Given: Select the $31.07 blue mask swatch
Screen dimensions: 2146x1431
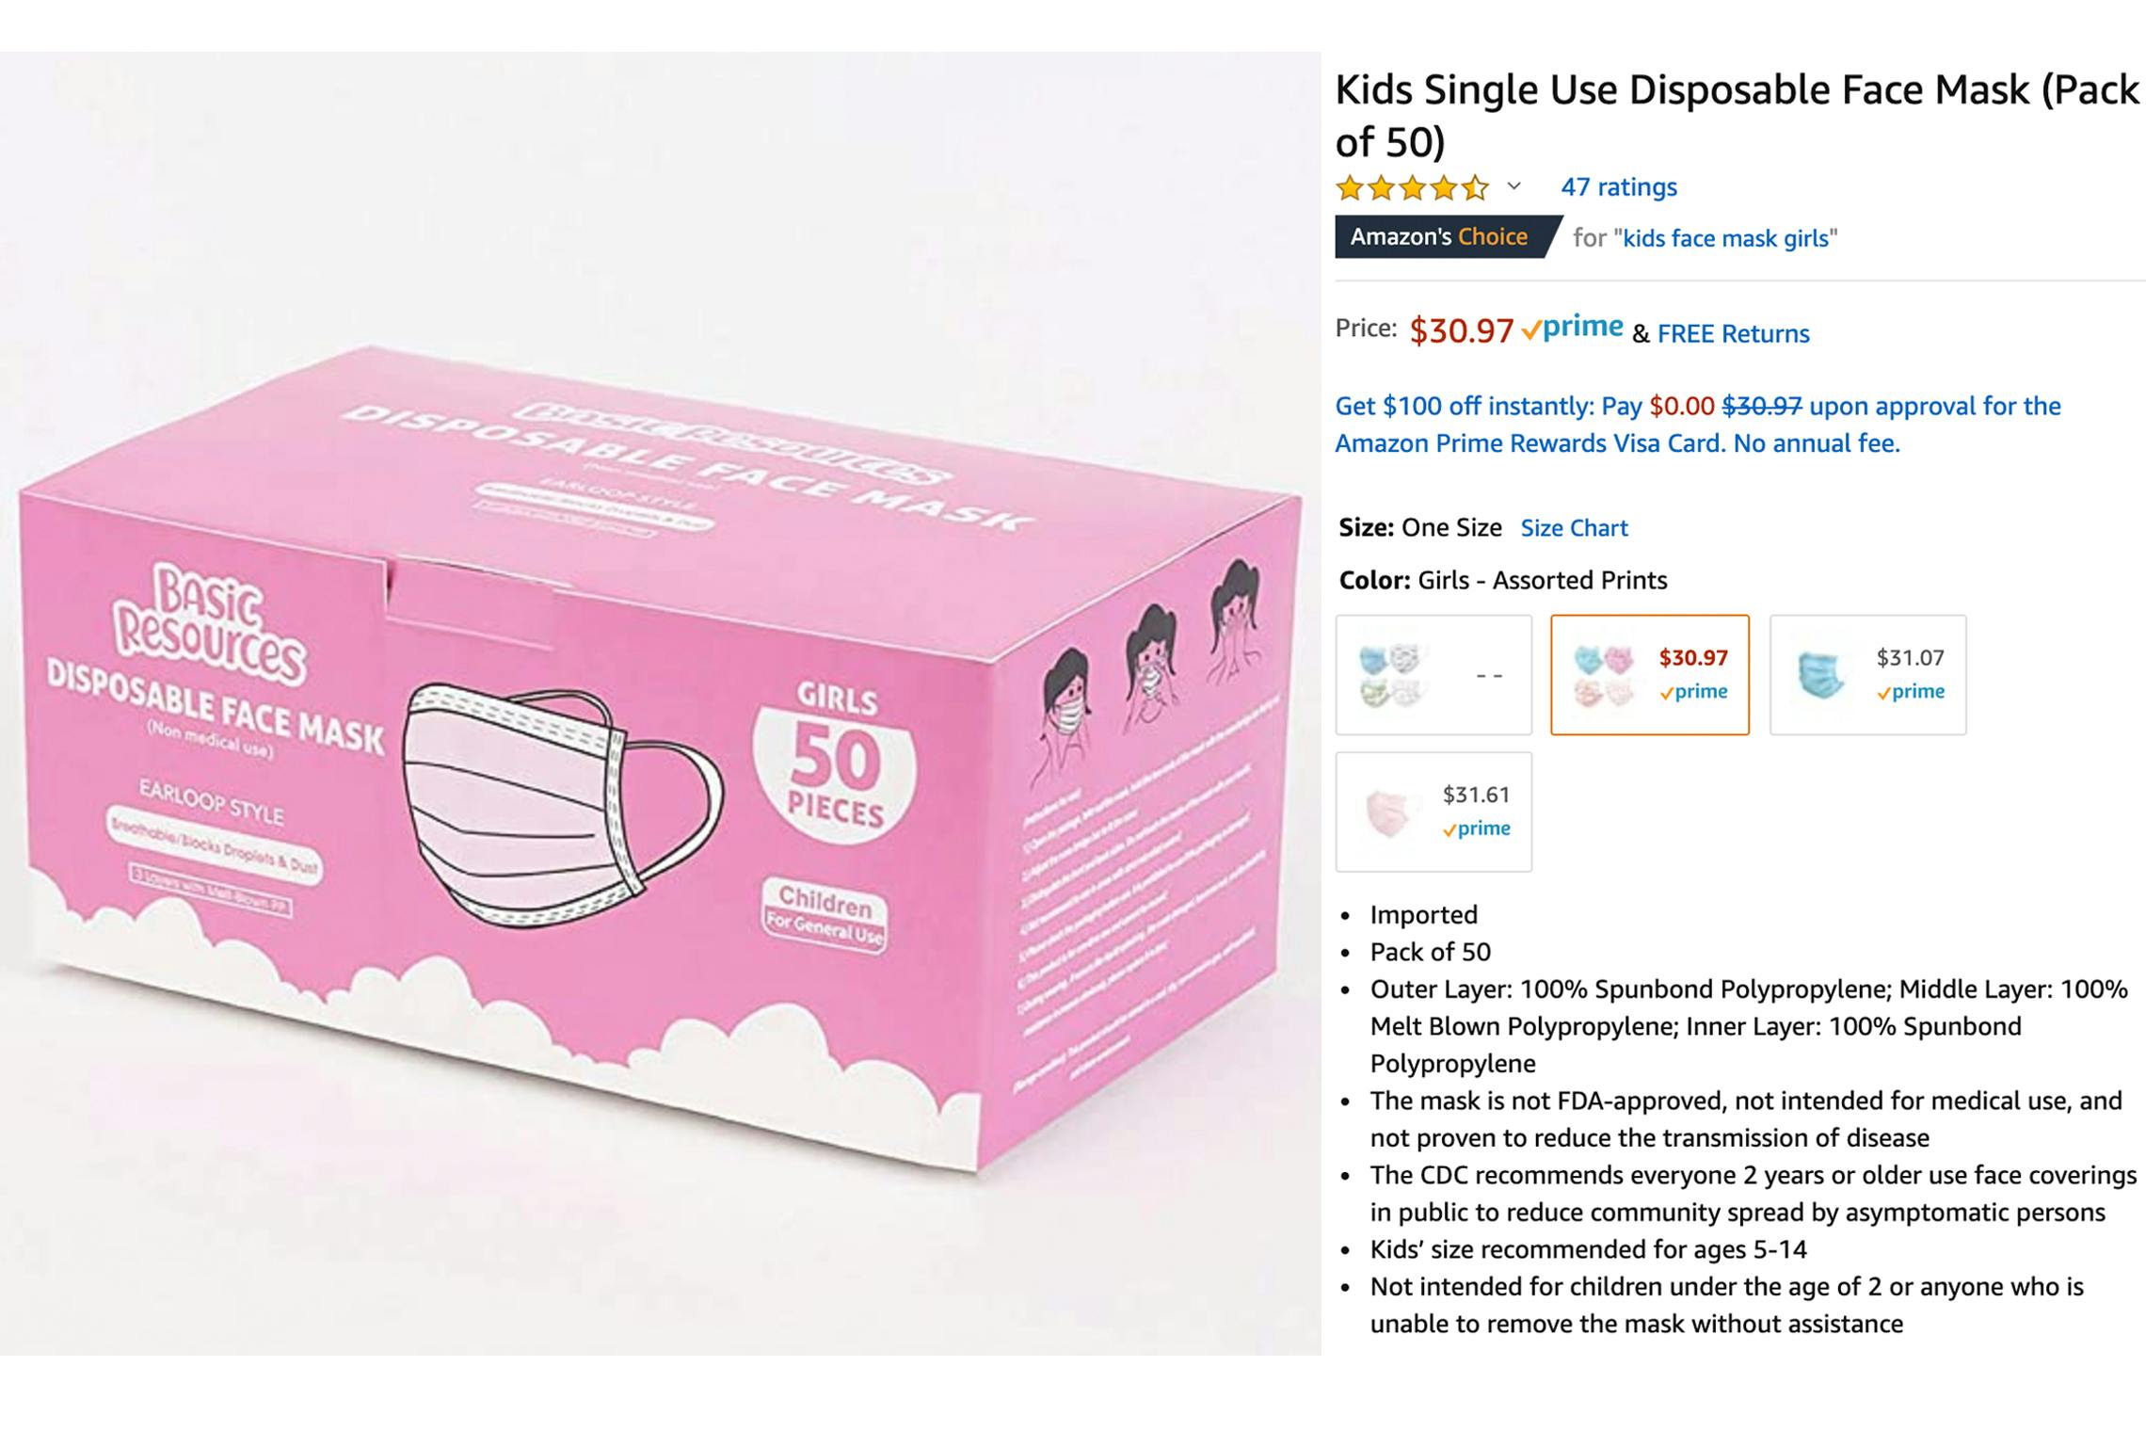Looking at the screenshot, I should pos(1867,675).
